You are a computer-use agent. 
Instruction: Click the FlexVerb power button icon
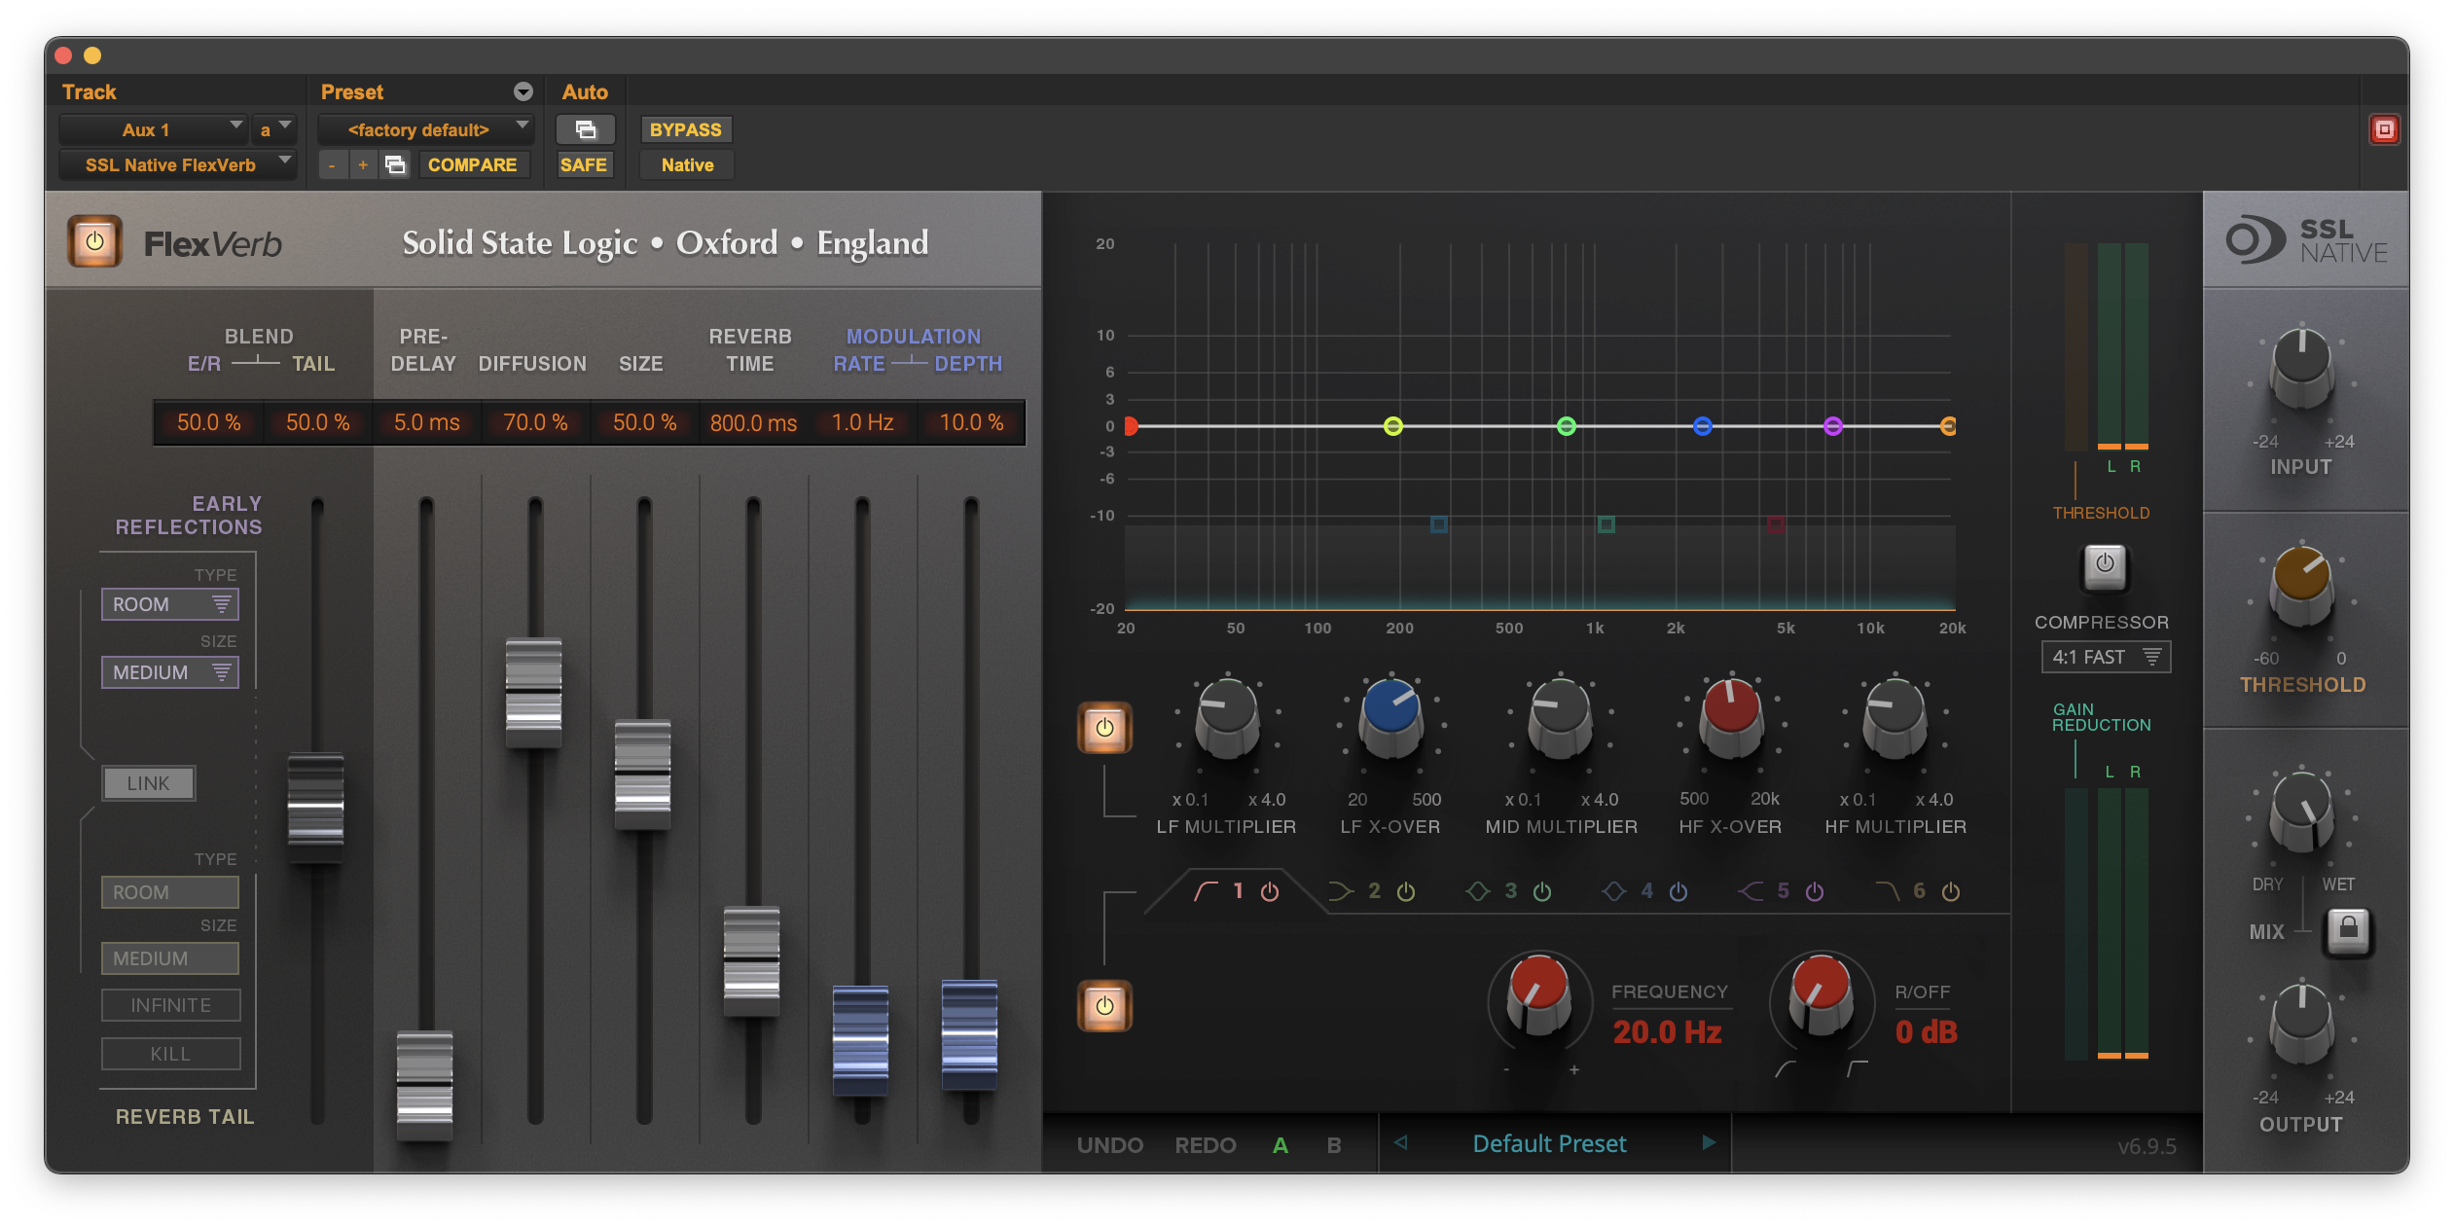pyautogui.click(x=94, y=242)
